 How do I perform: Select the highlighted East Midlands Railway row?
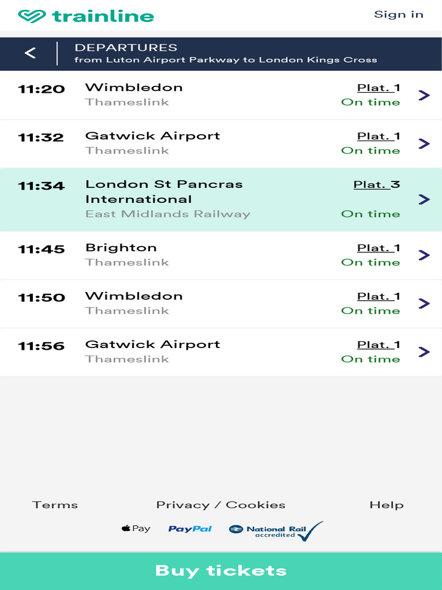[x=221, y=200]
